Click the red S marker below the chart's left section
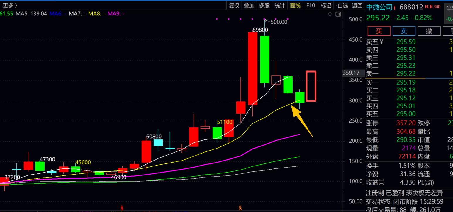 [x=122, y=208]
